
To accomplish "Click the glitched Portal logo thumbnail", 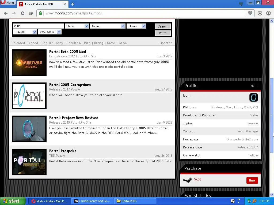I will click(x=29, y=96).
